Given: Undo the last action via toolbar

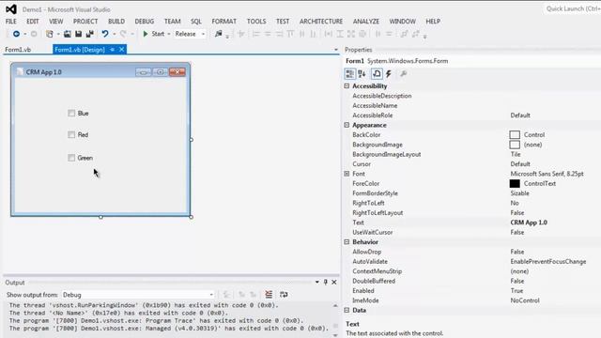Looking at the screenshot, I should (105, 34).
